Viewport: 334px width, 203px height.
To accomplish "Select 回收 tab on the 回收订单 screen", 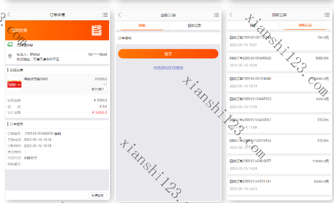I will 142,26.
